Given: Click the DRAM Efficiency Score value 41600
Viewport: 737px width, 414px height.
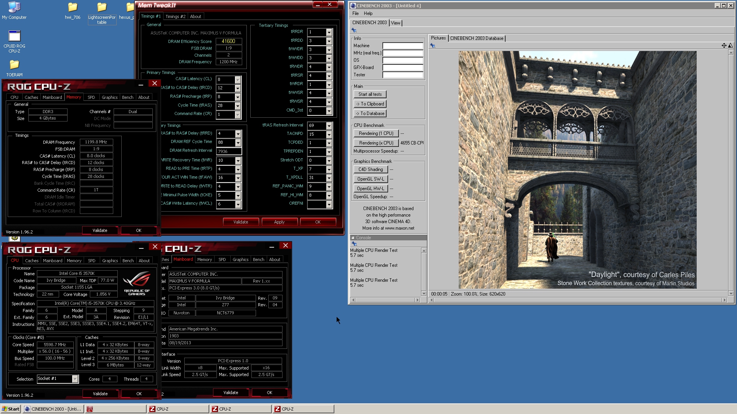Looking at the screenshot, I should coord(228,41).
